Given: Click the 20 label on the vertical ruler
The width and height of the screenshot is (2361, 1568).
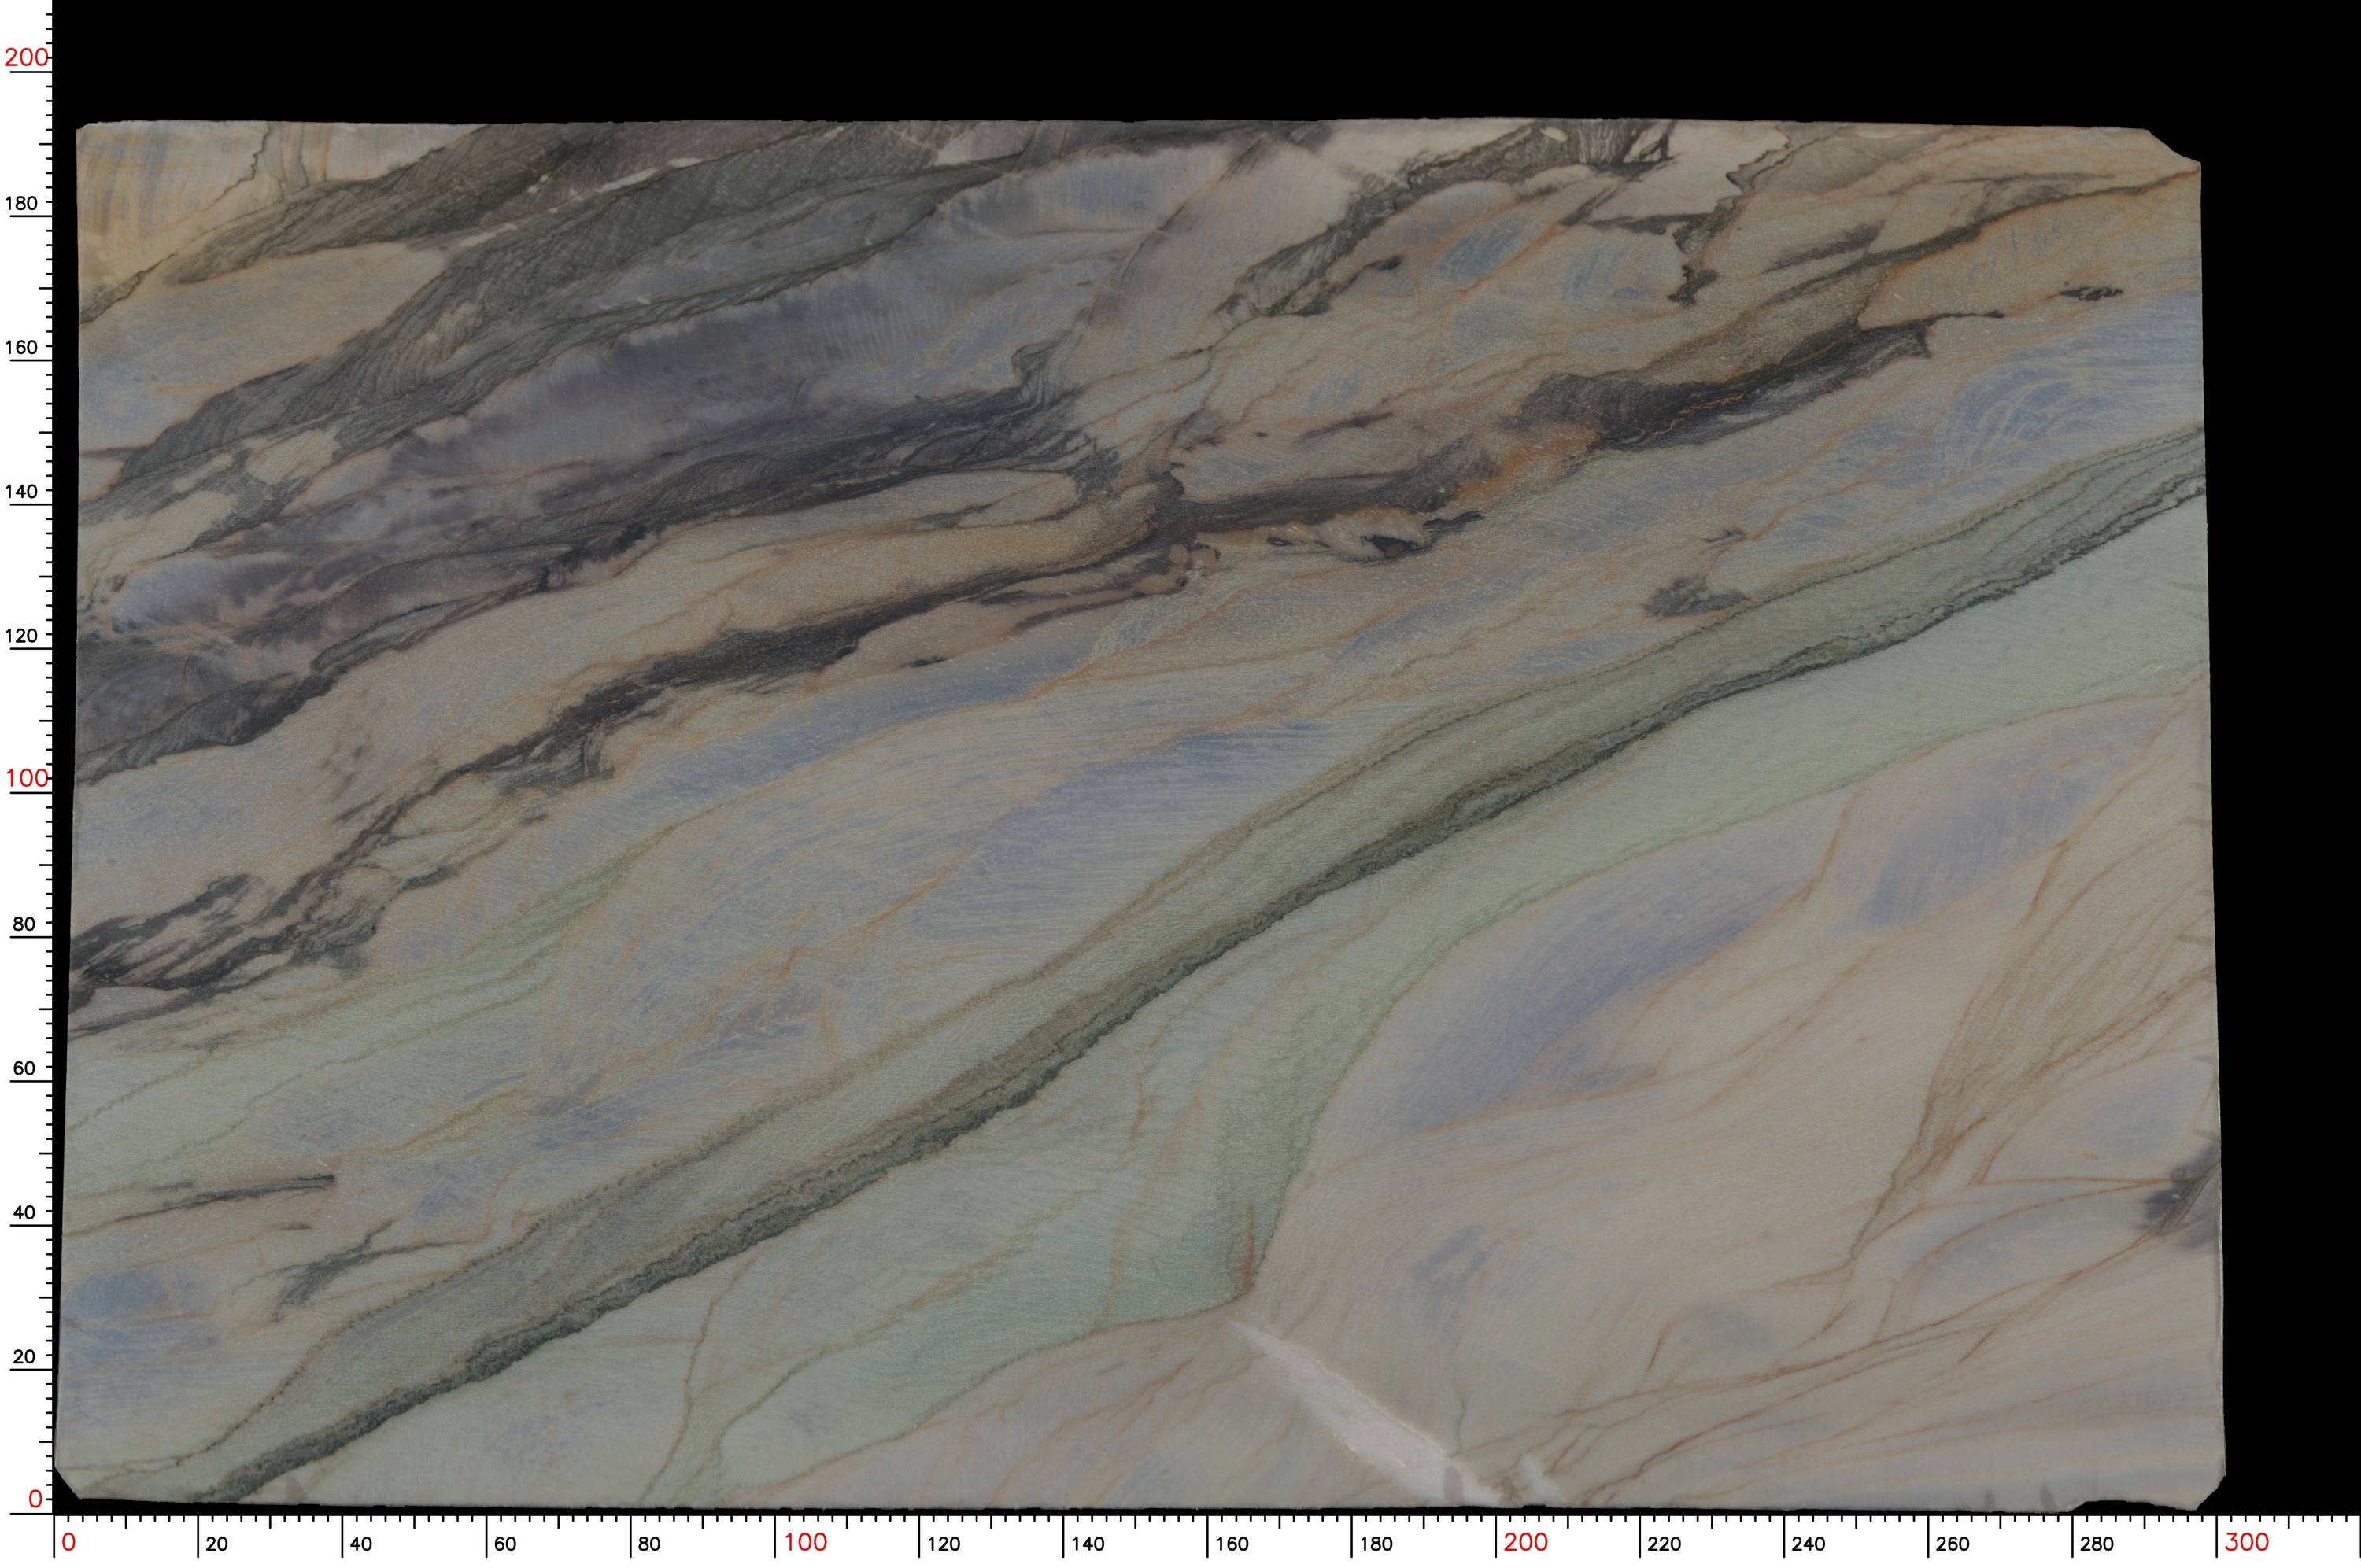Looking at the screenshot, I should (23, 1356).
